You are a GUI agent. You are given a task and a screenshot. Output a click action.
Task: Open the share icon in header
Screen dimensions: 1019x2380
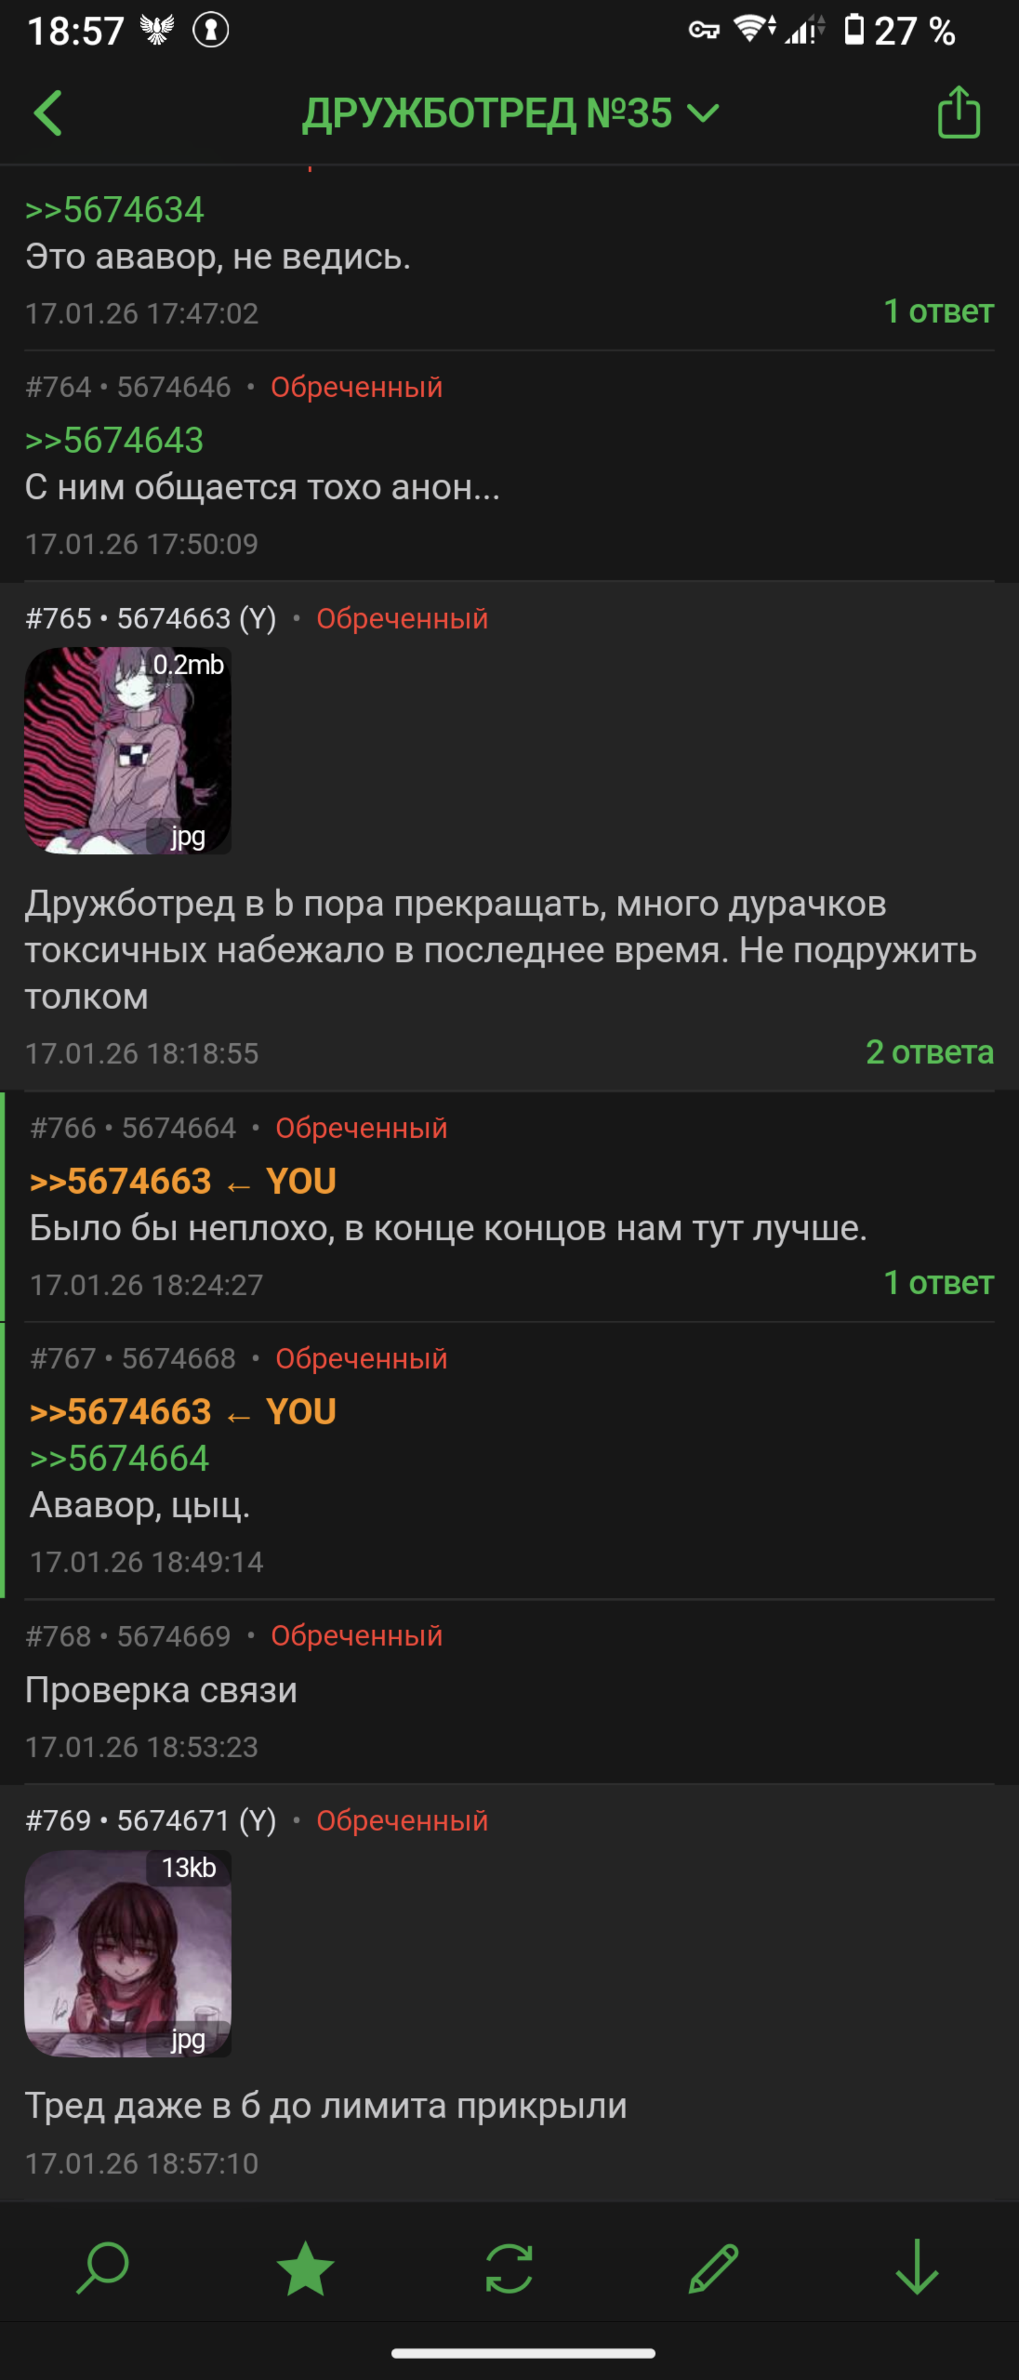[958, 112]
